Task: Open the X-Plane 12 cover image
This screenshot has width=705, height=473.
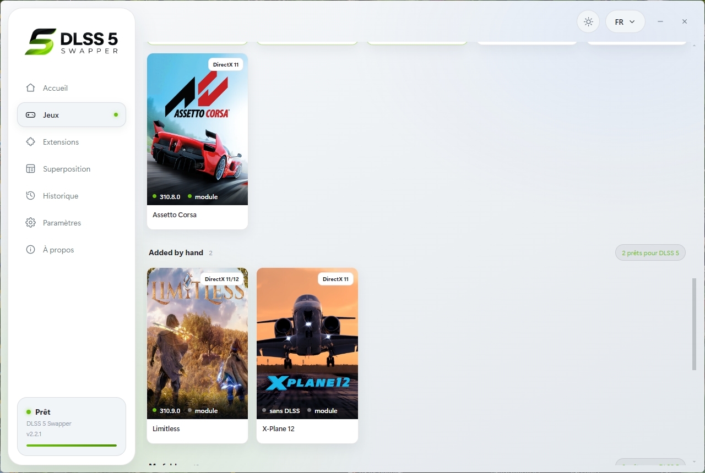Action: (307, 343)
